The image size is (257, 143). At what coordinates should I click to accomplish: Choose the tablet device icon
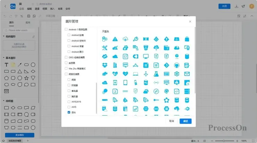point(125,82)
